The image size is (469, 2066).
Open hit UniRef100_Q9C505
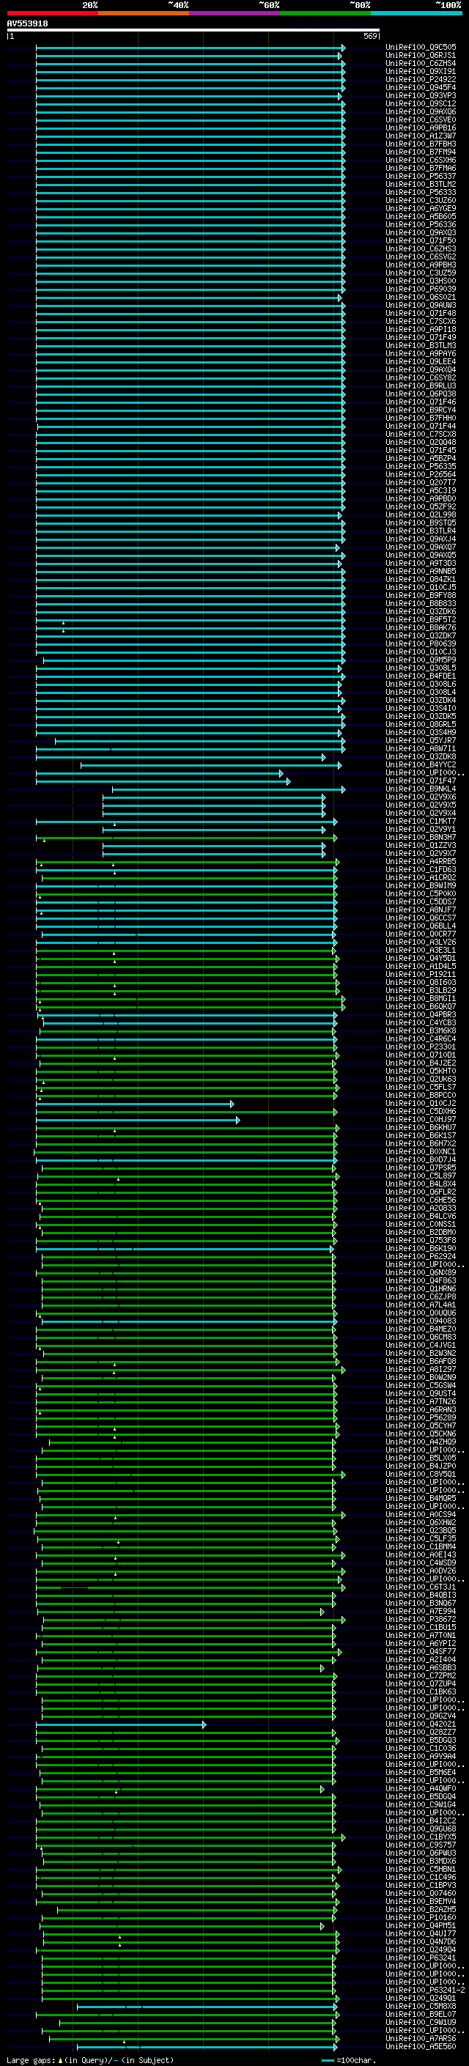tap(421, 48)
